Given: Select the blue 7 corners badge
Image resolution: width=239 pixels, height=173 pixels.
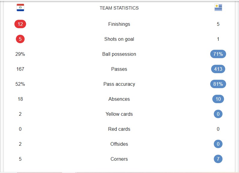Looking at the screenshot, I should 218,159.
